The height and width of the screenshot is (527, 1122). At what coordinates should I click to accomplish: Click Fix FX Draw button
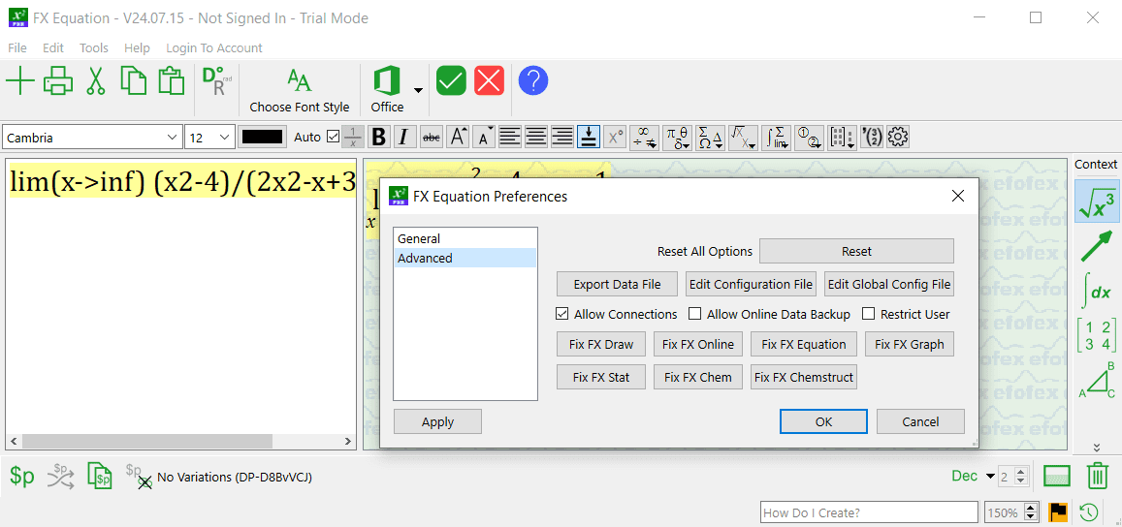(x=601, y=344)
